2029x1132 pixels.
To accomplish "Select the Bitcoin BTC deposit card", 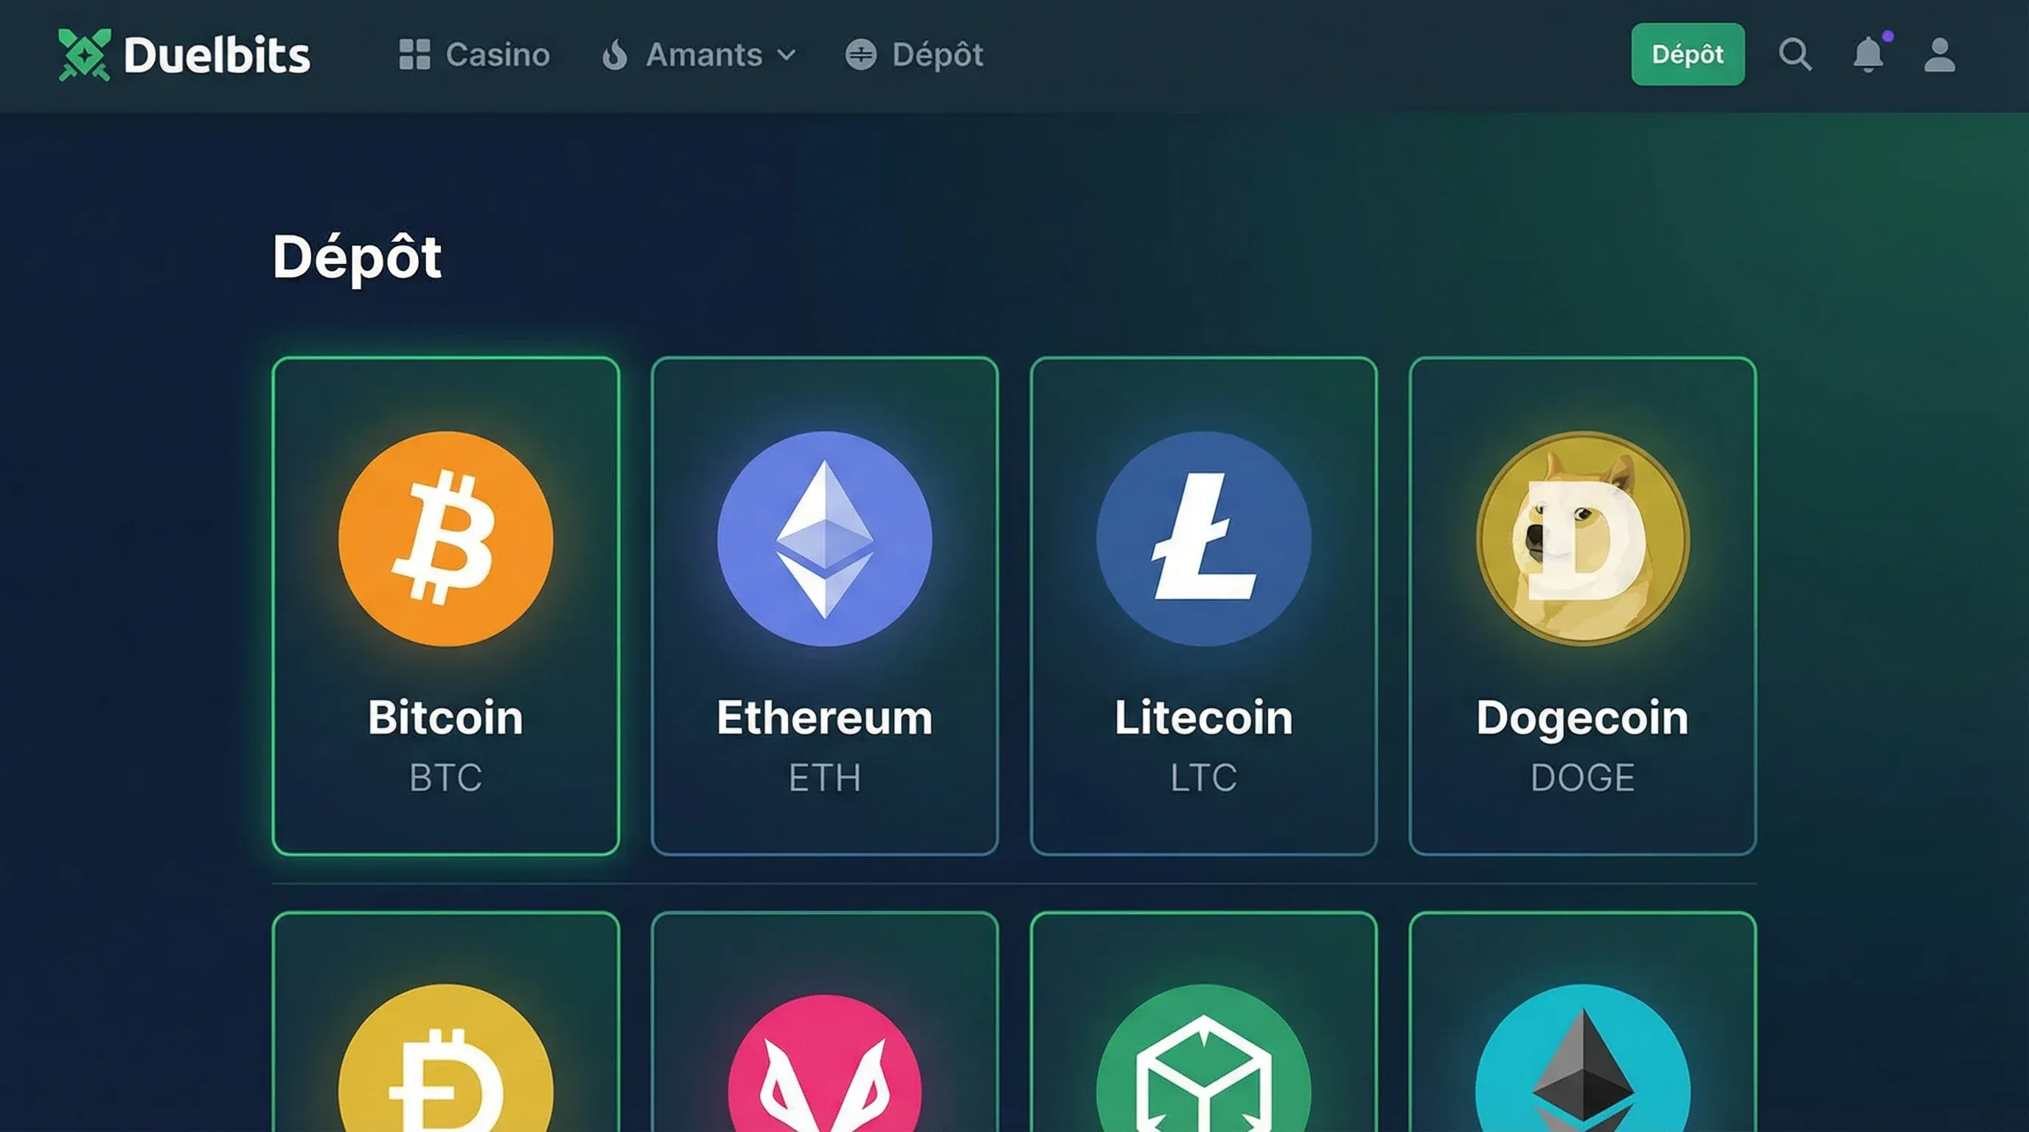I will [x=446, y=605].
